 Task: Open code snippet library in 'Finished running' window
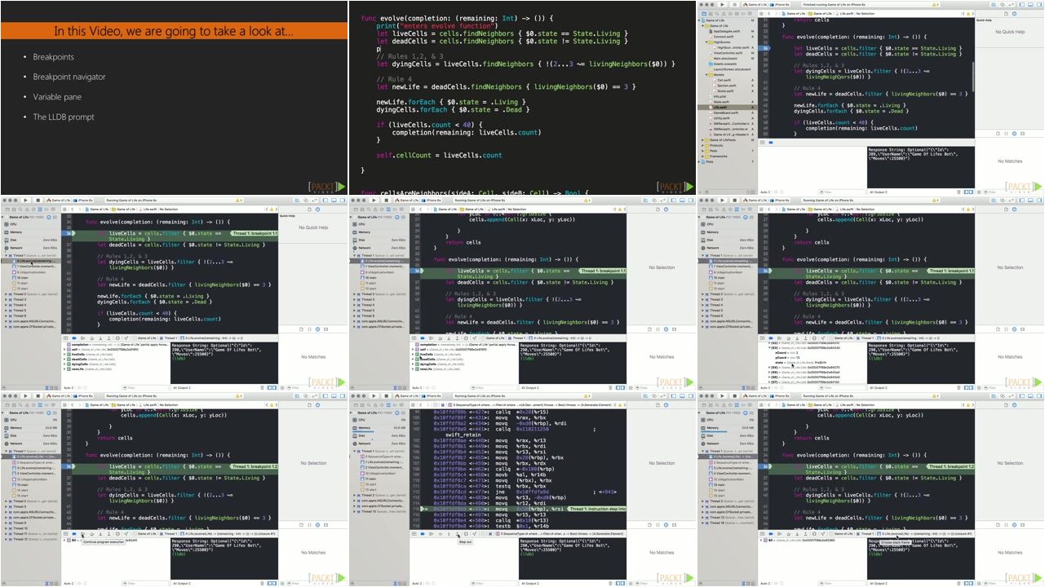[x=1006, y=134]
